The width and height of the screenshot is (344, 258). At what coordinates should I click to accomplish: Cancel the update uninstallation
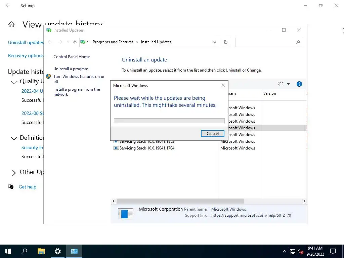point(212,134)
